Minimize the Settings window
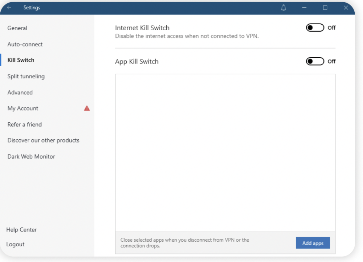The image size is (363, 262). point(304,8)
